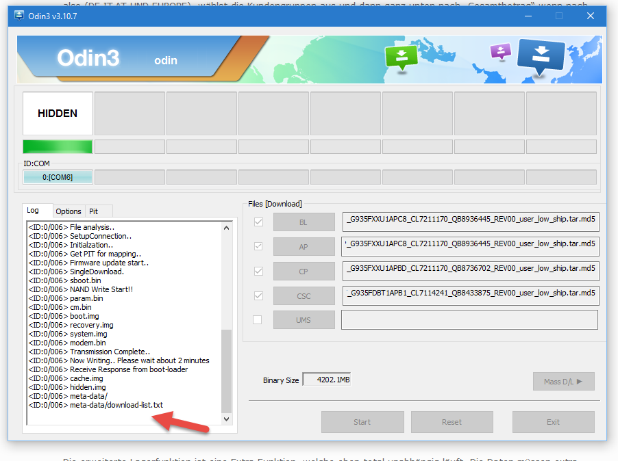Click the small purple download icon in banner

click(501, 52)
